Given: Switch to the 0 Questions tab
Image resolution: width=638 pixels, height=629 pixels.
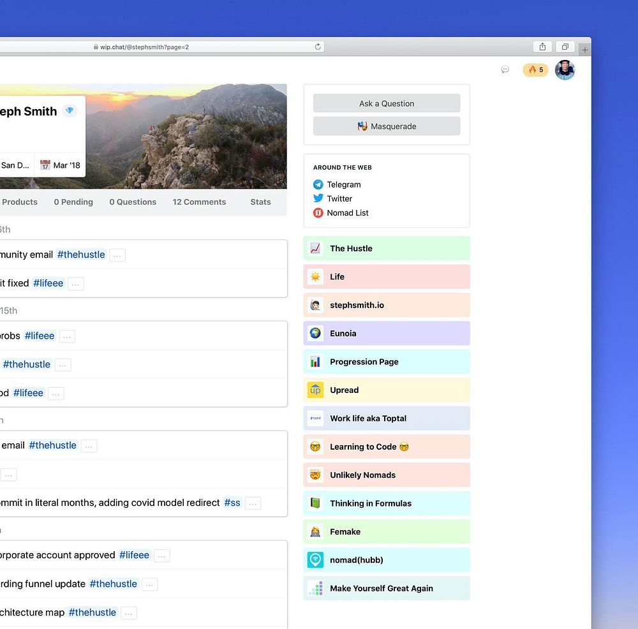Looking at the screenshot, I should click(133, 202).
